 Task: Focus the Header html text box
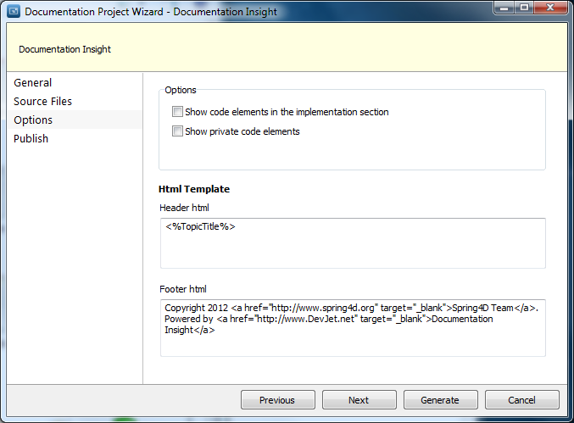click(353, 243)
